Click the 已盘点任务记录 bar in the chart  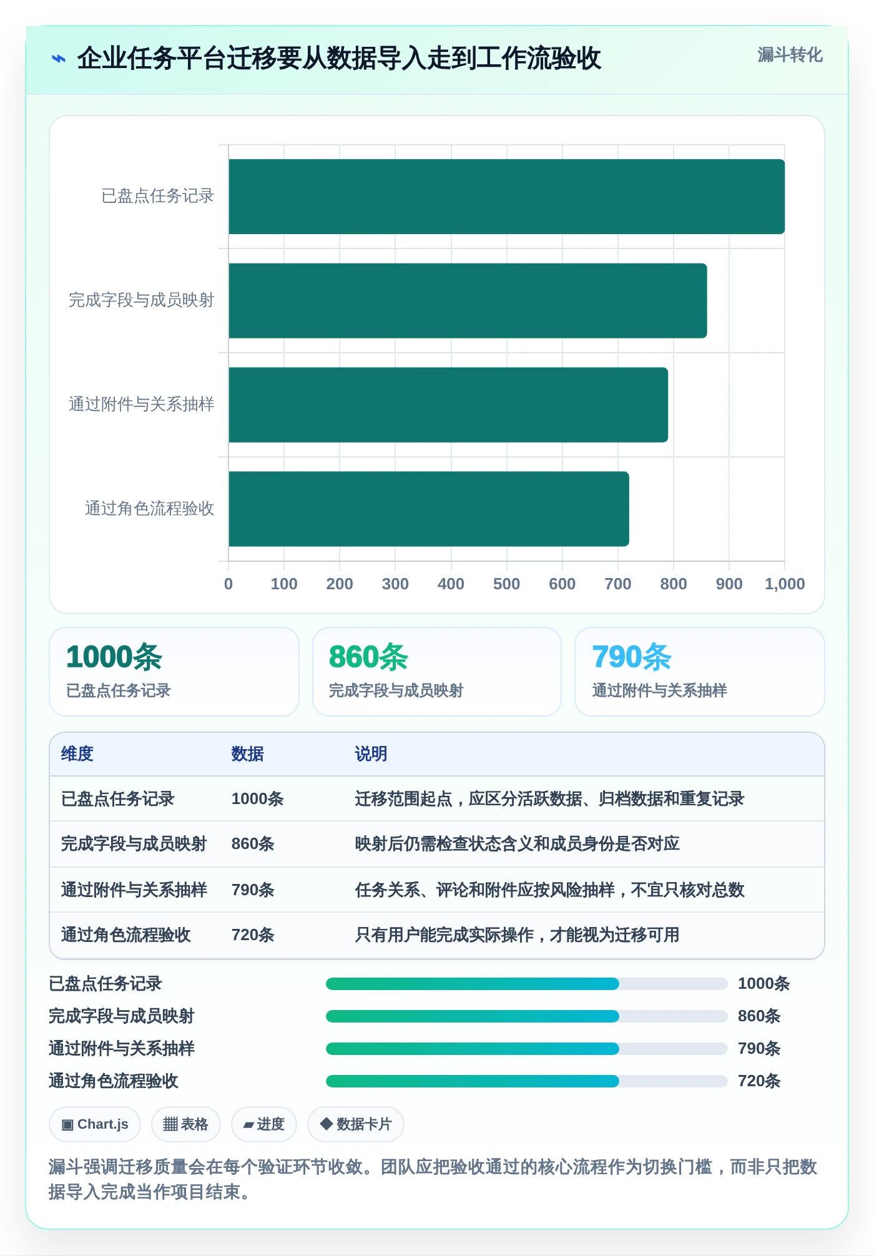click(x=506, y=197)
